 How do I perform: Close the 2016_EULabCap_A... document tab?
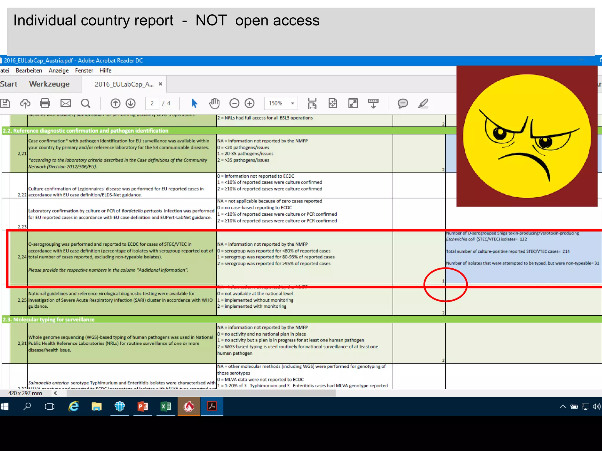(160, 84)
